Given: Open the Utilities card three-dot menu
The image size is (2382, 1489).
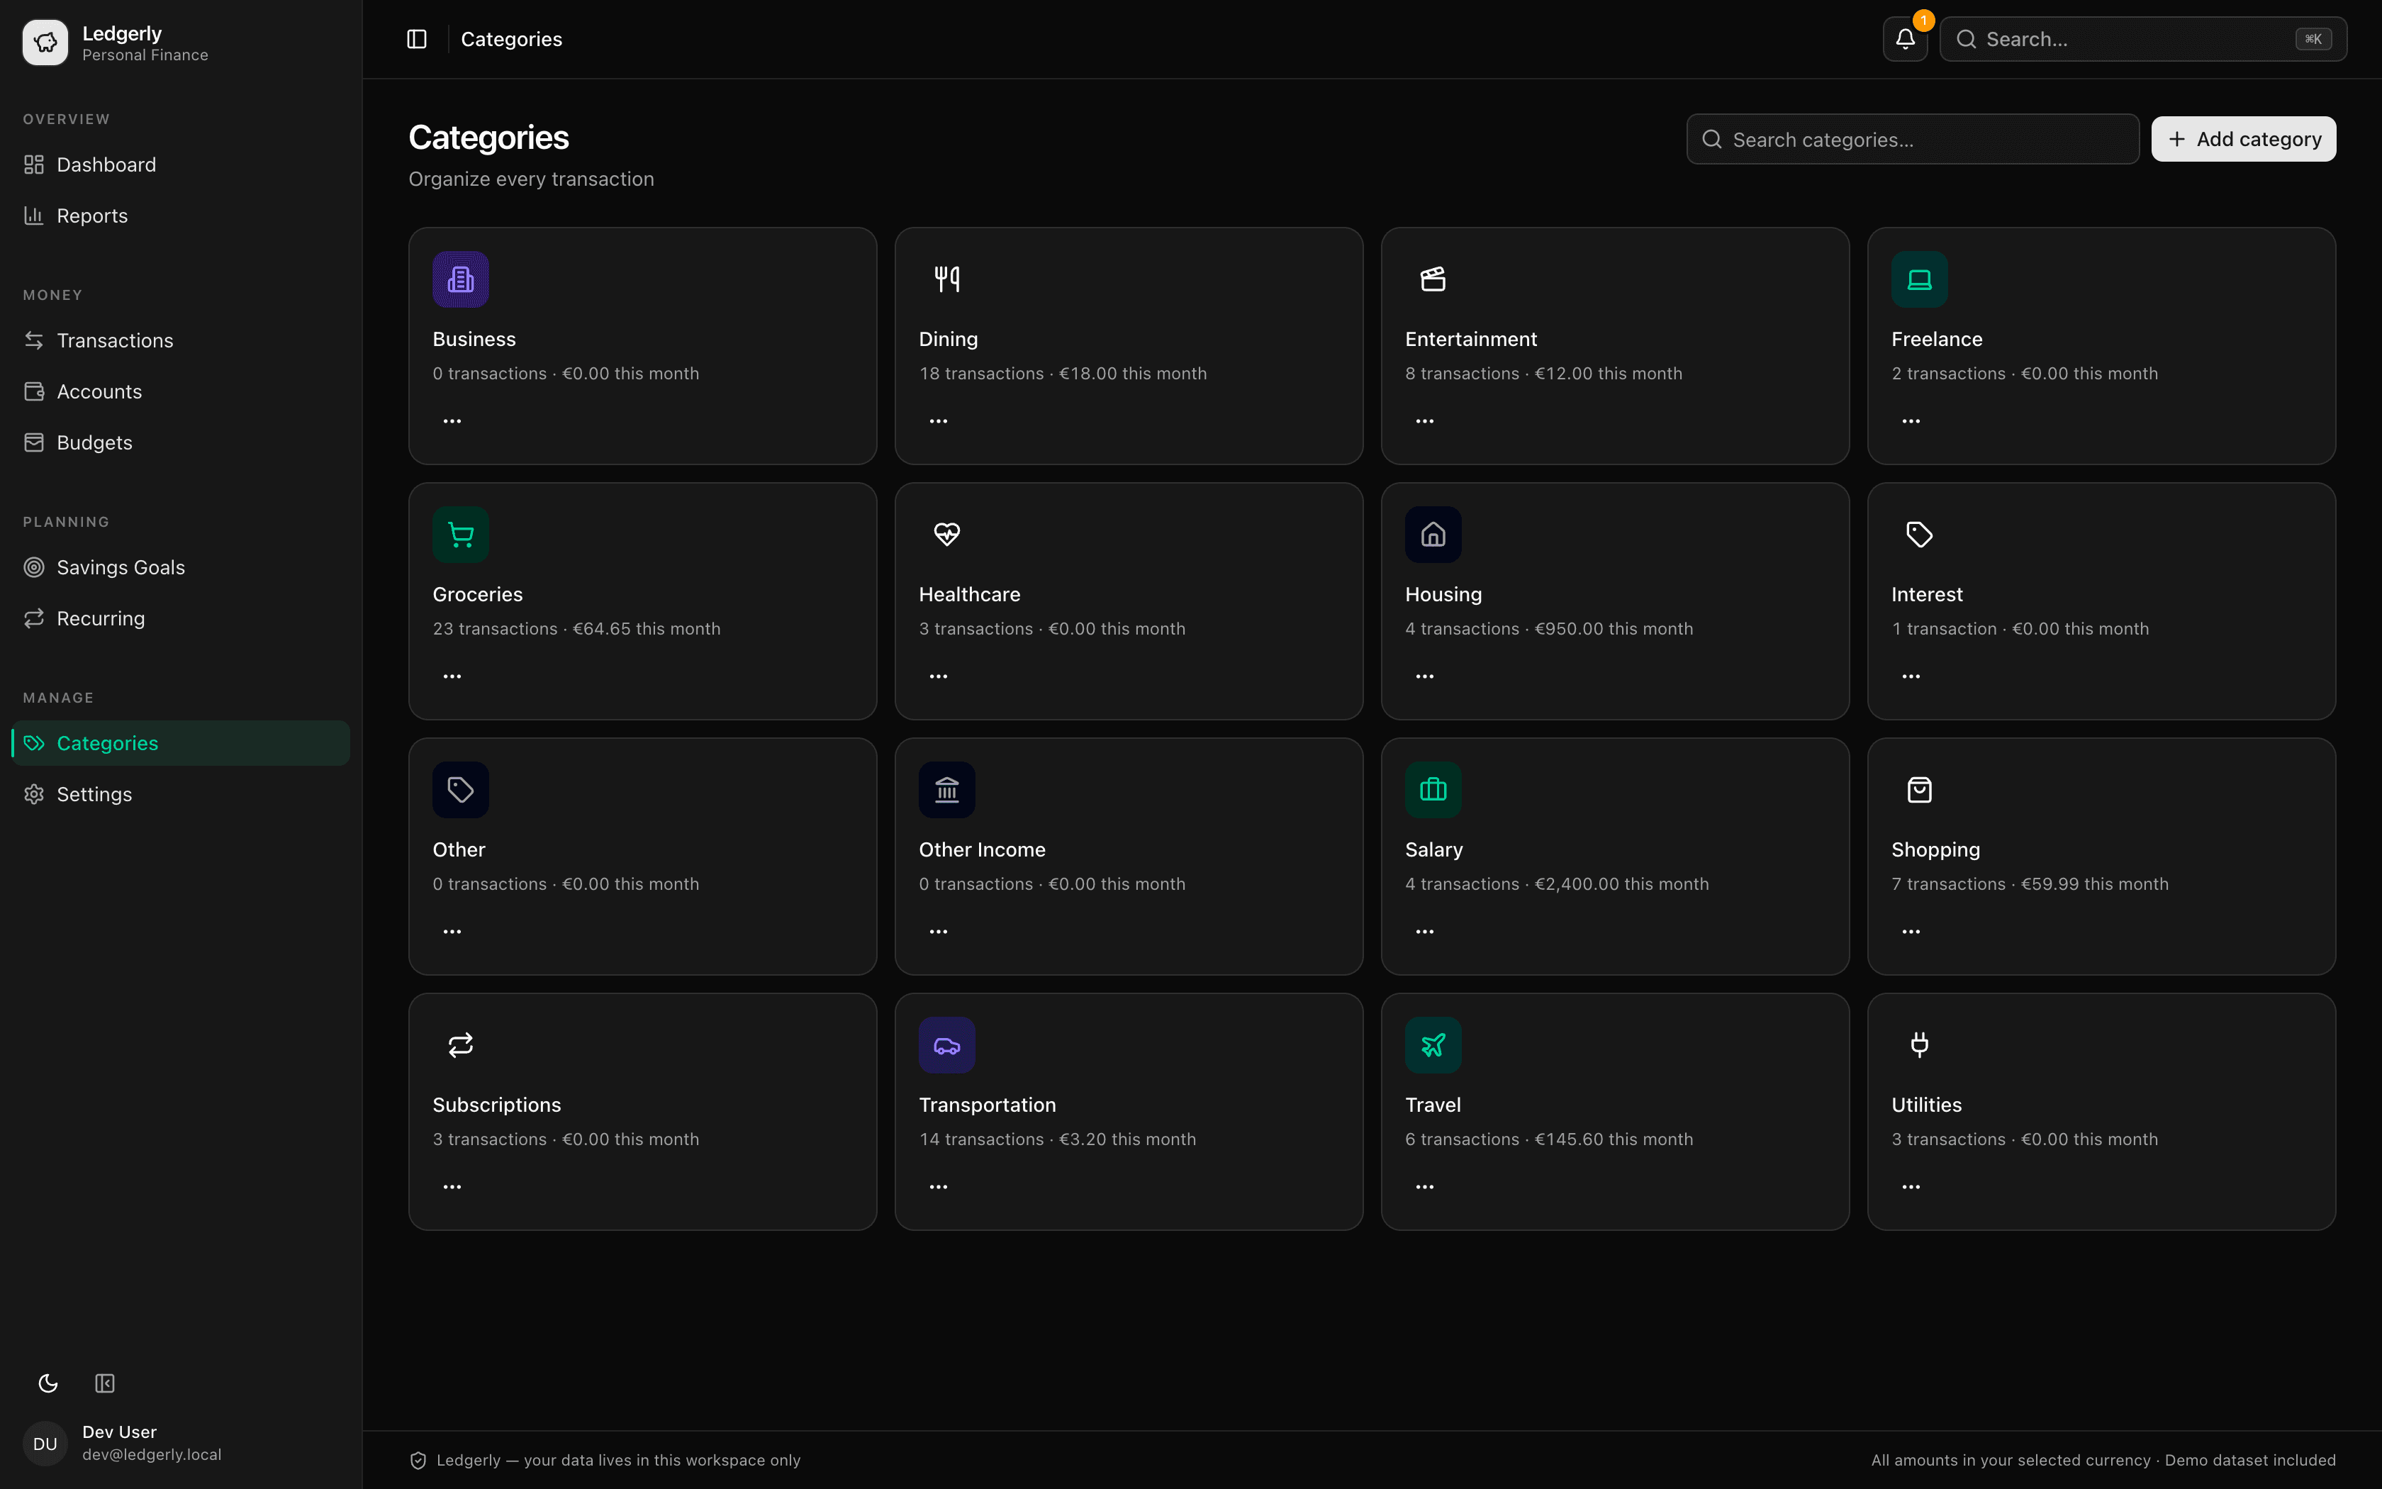Looking at the screenshot, I should [x=1911, y=1187].
